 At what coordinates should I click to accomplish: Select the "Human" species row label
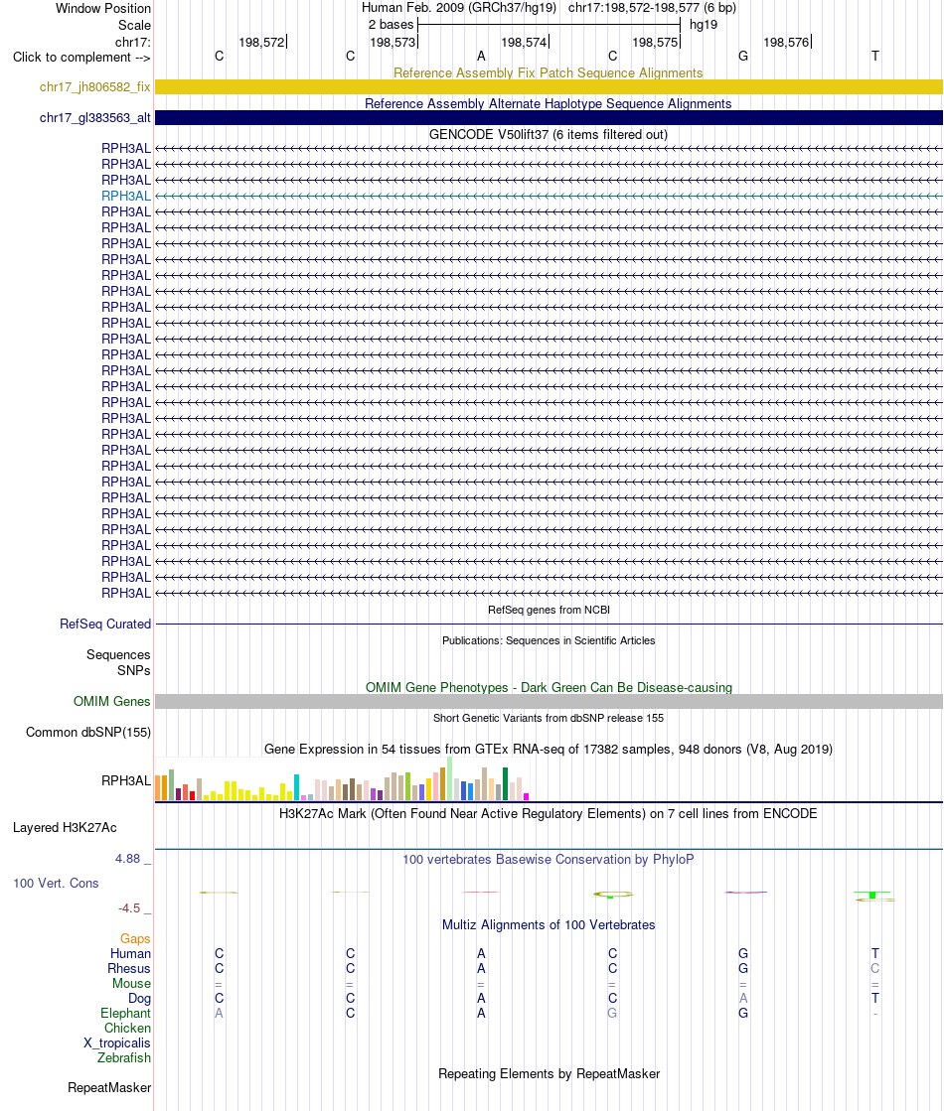click(x=130, y=953)
